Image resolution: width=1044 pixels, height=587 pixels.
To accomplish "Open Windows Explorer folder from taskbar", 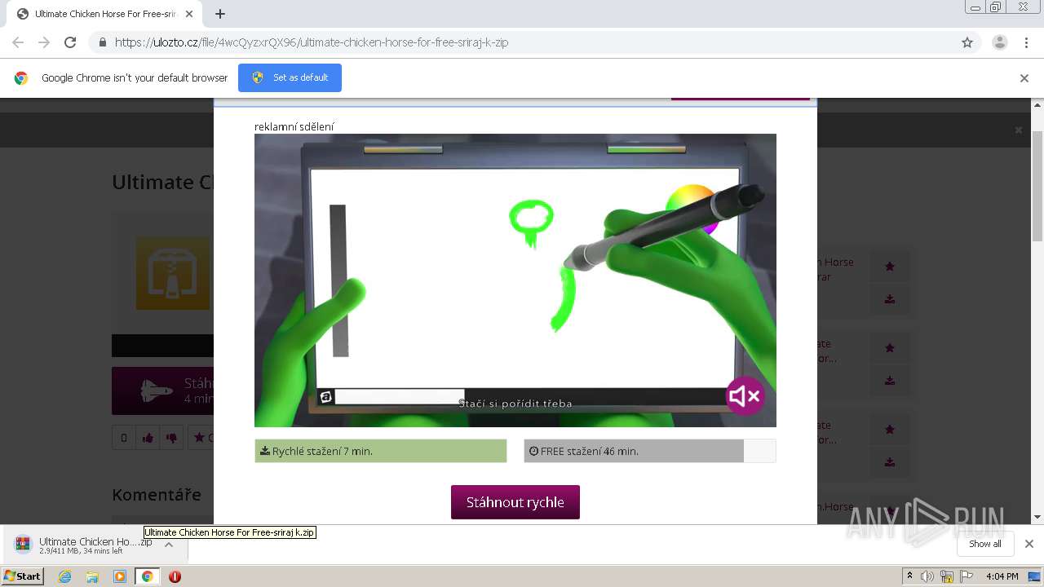I will coord(92,576).
